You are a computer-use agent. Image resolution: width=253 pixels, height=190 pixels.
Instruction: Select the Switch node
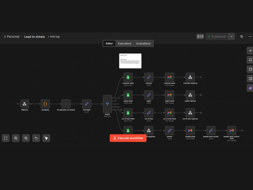[x=107, y=104]
